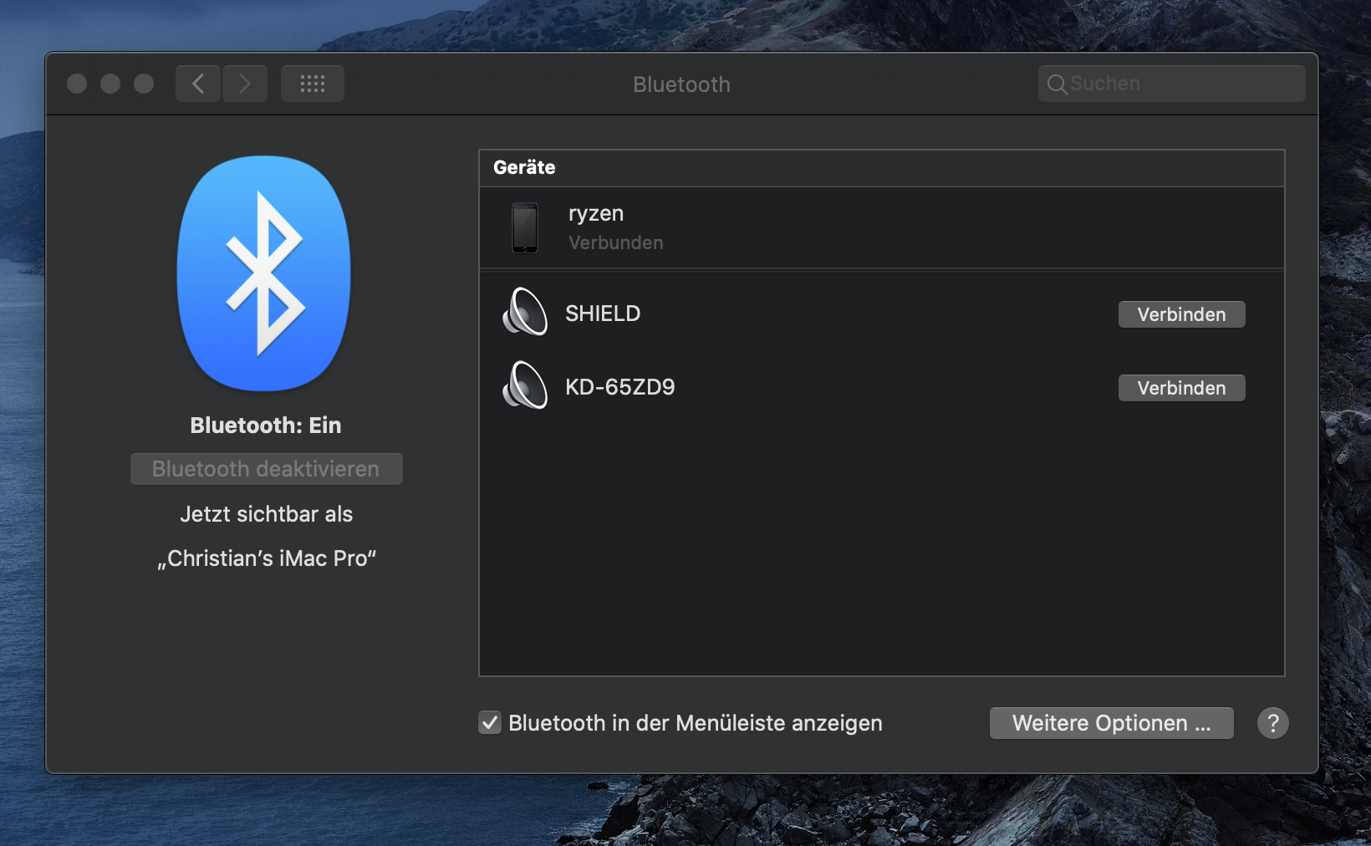Select the SHIELD device name in list
This screenshot has height=846, width=1371.
(603, 313)
